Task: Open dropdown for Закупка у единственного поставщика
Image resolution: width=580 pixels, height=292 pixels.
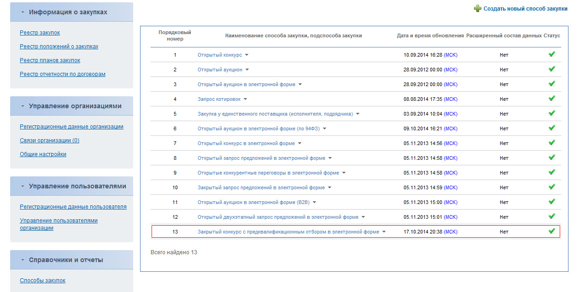Action: pyautogui.click(x=357, y=114)
